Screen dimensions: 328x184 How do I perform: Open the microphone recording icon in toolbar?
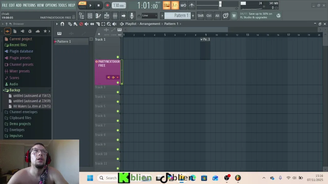(x=132, y=16)
